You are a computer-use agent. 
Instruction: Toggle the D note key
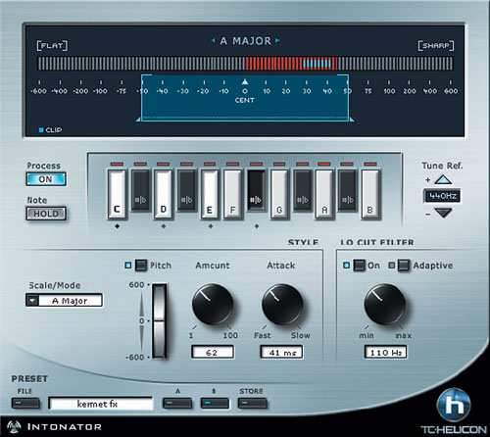click(x=163, y=194)
